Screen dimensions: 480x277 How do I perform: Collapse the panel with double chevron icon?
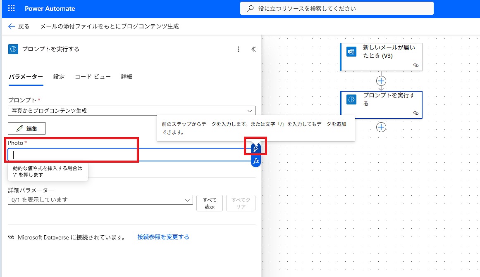pyautogui.click(x=253, y=49)
